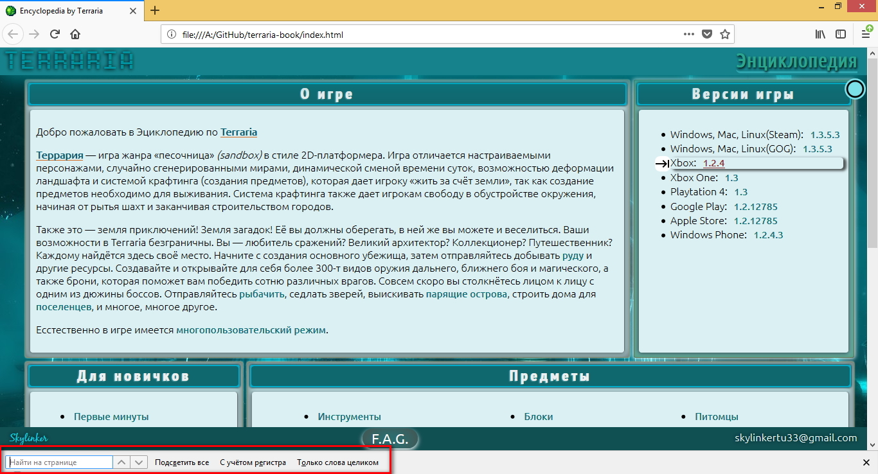Close the Encyclopedia by Terraria tab
The height and width of the screenshot is (474, 878).
134,11
